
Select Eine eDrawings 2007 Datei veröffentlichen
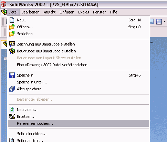(x=52, y=65)
